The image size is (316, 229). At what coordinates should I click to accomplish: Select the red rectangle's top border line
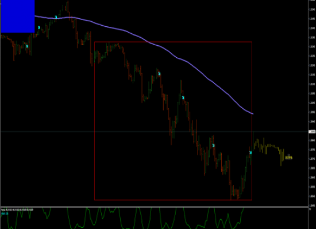pyautogui.click(x=173, y=42)
